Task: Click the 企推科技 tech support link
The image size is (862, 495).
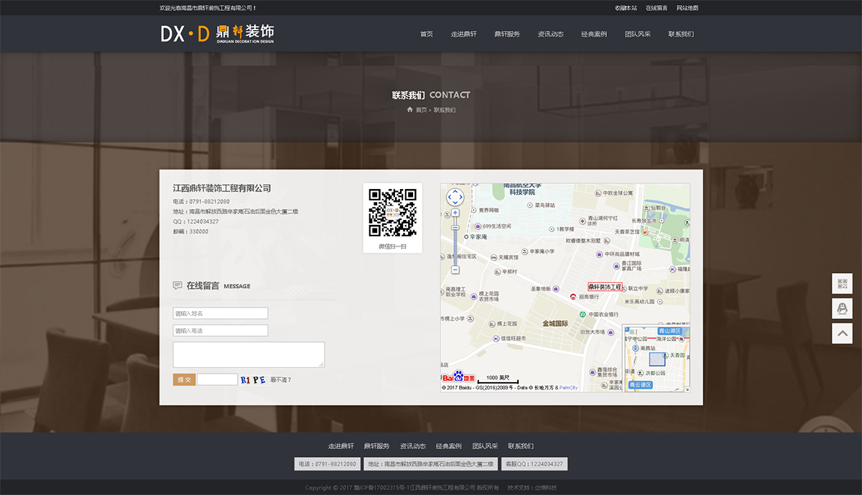Action: coord(545,488)
